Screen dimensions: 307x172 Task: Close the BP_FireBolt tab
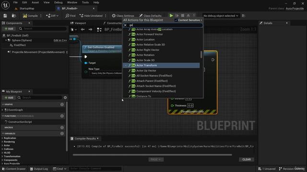[94, 9]
